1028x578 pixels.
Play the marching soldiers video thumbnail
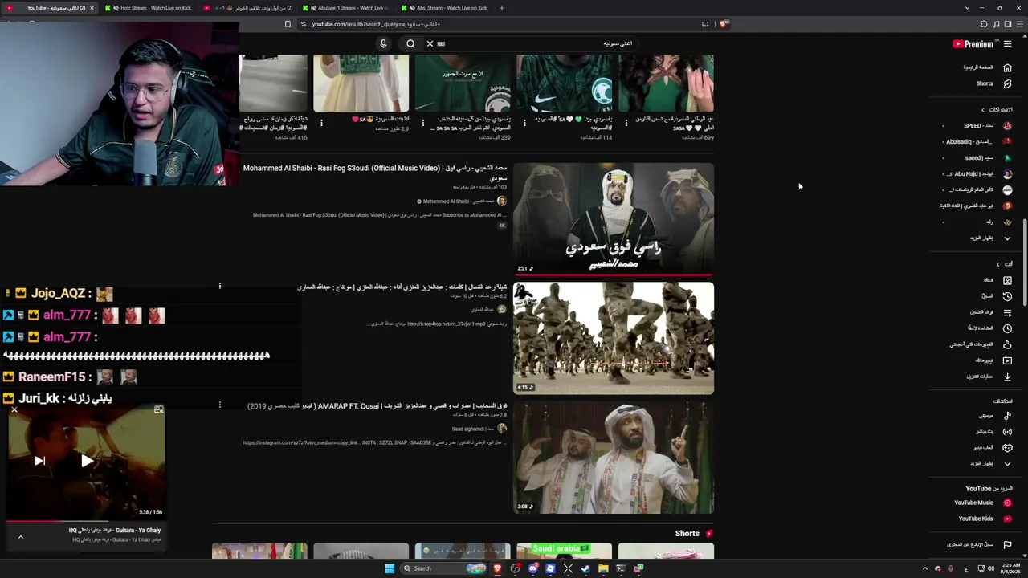614,338
